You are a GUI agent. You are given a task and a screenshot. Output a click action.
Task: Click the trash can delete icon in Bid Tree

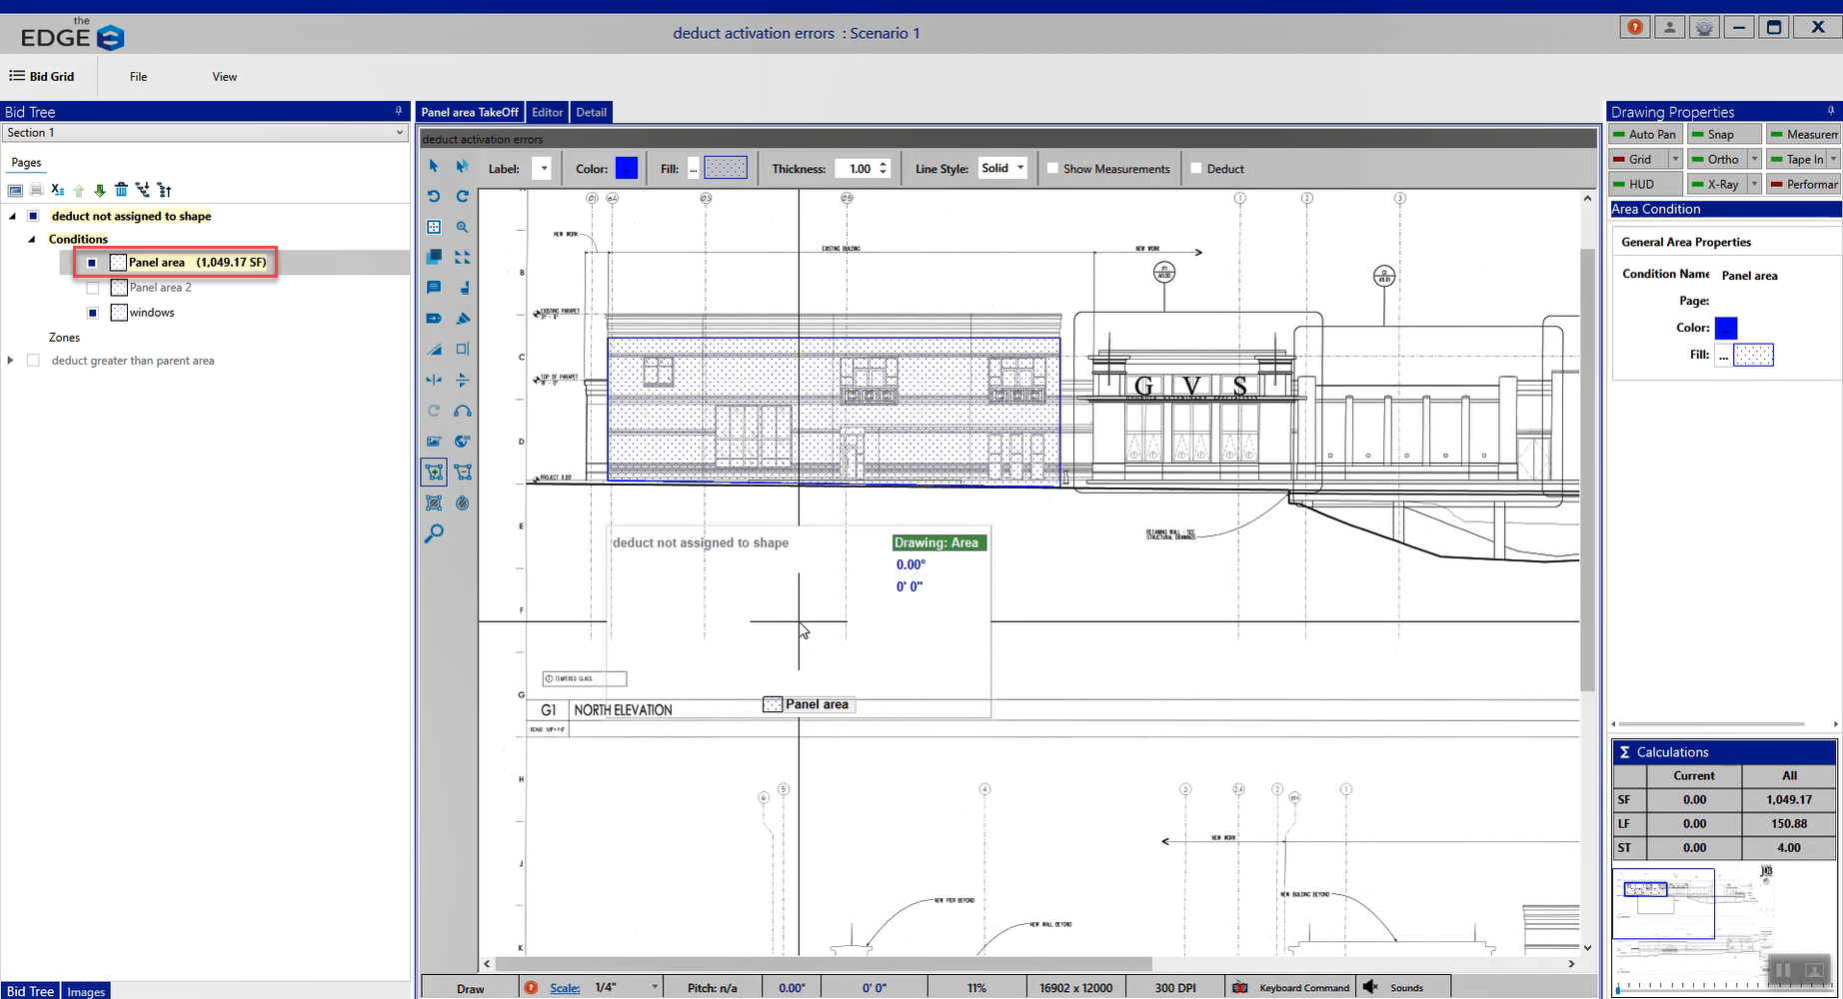(121, 190)
